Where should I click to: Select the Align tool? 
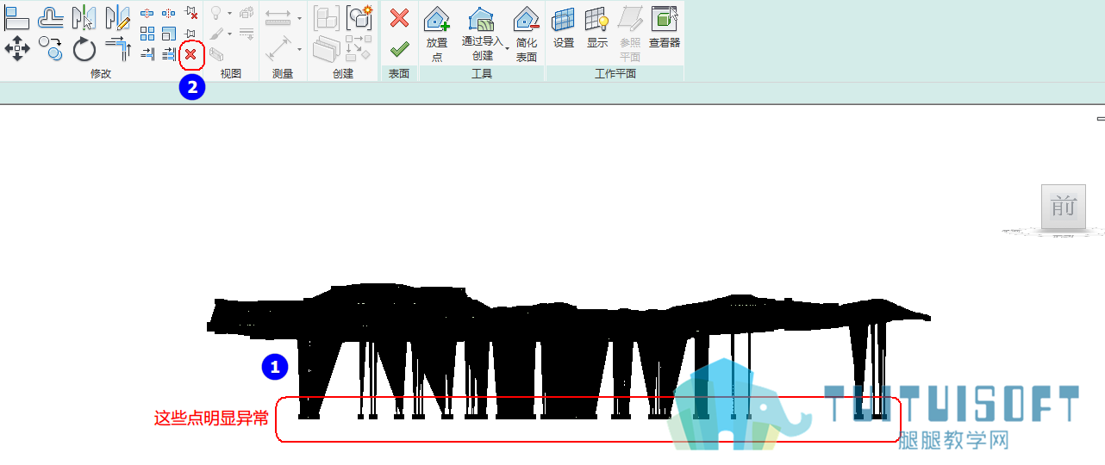pyautogui.click(x=17, y=18)
